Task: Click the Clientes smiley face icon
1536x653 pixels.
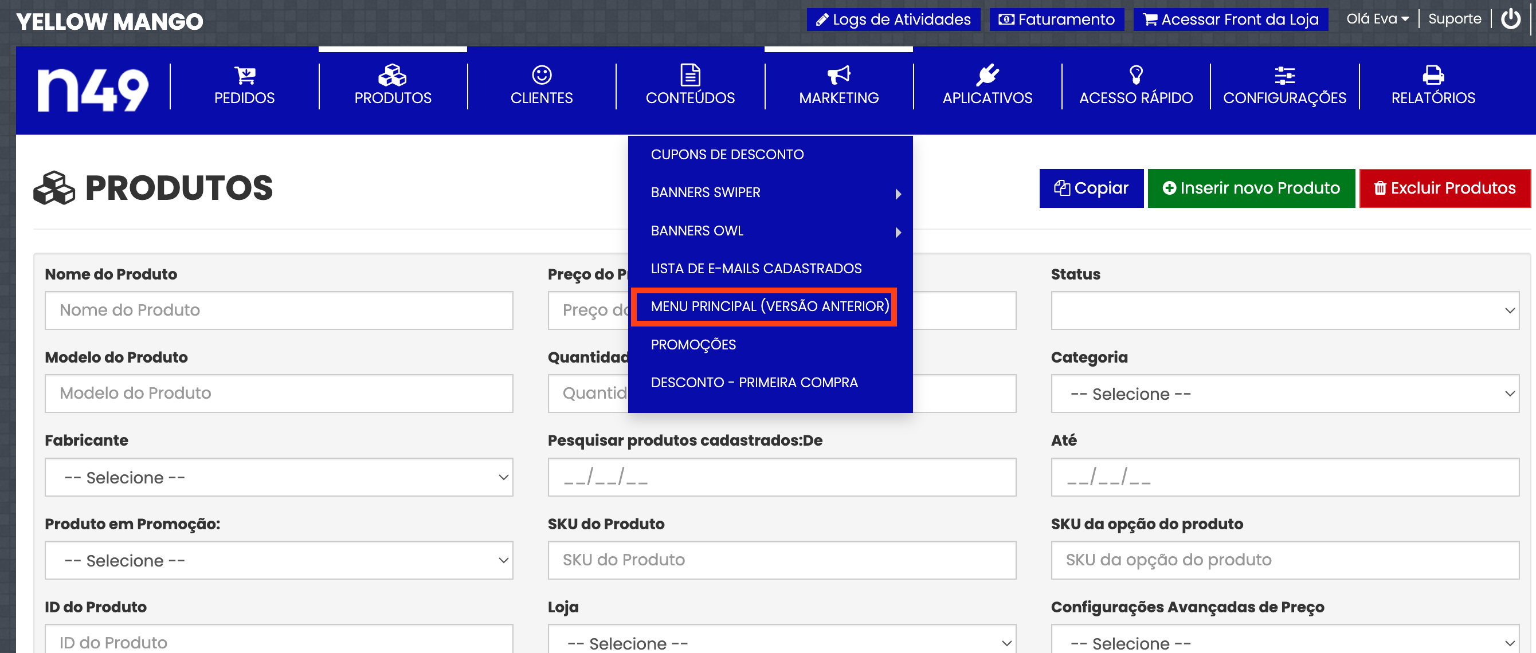Action: point(542,75)
